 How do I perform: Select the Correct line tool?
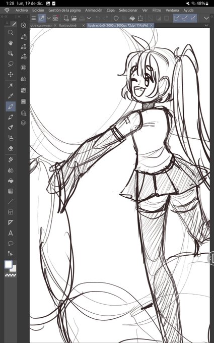[x=11, y=254]
